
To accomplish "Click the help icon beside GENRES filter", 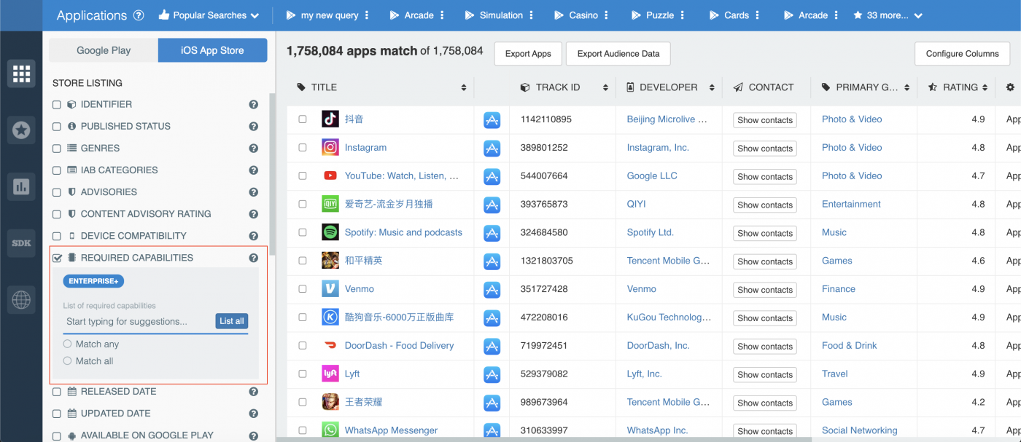I will (x=253, y=148).
